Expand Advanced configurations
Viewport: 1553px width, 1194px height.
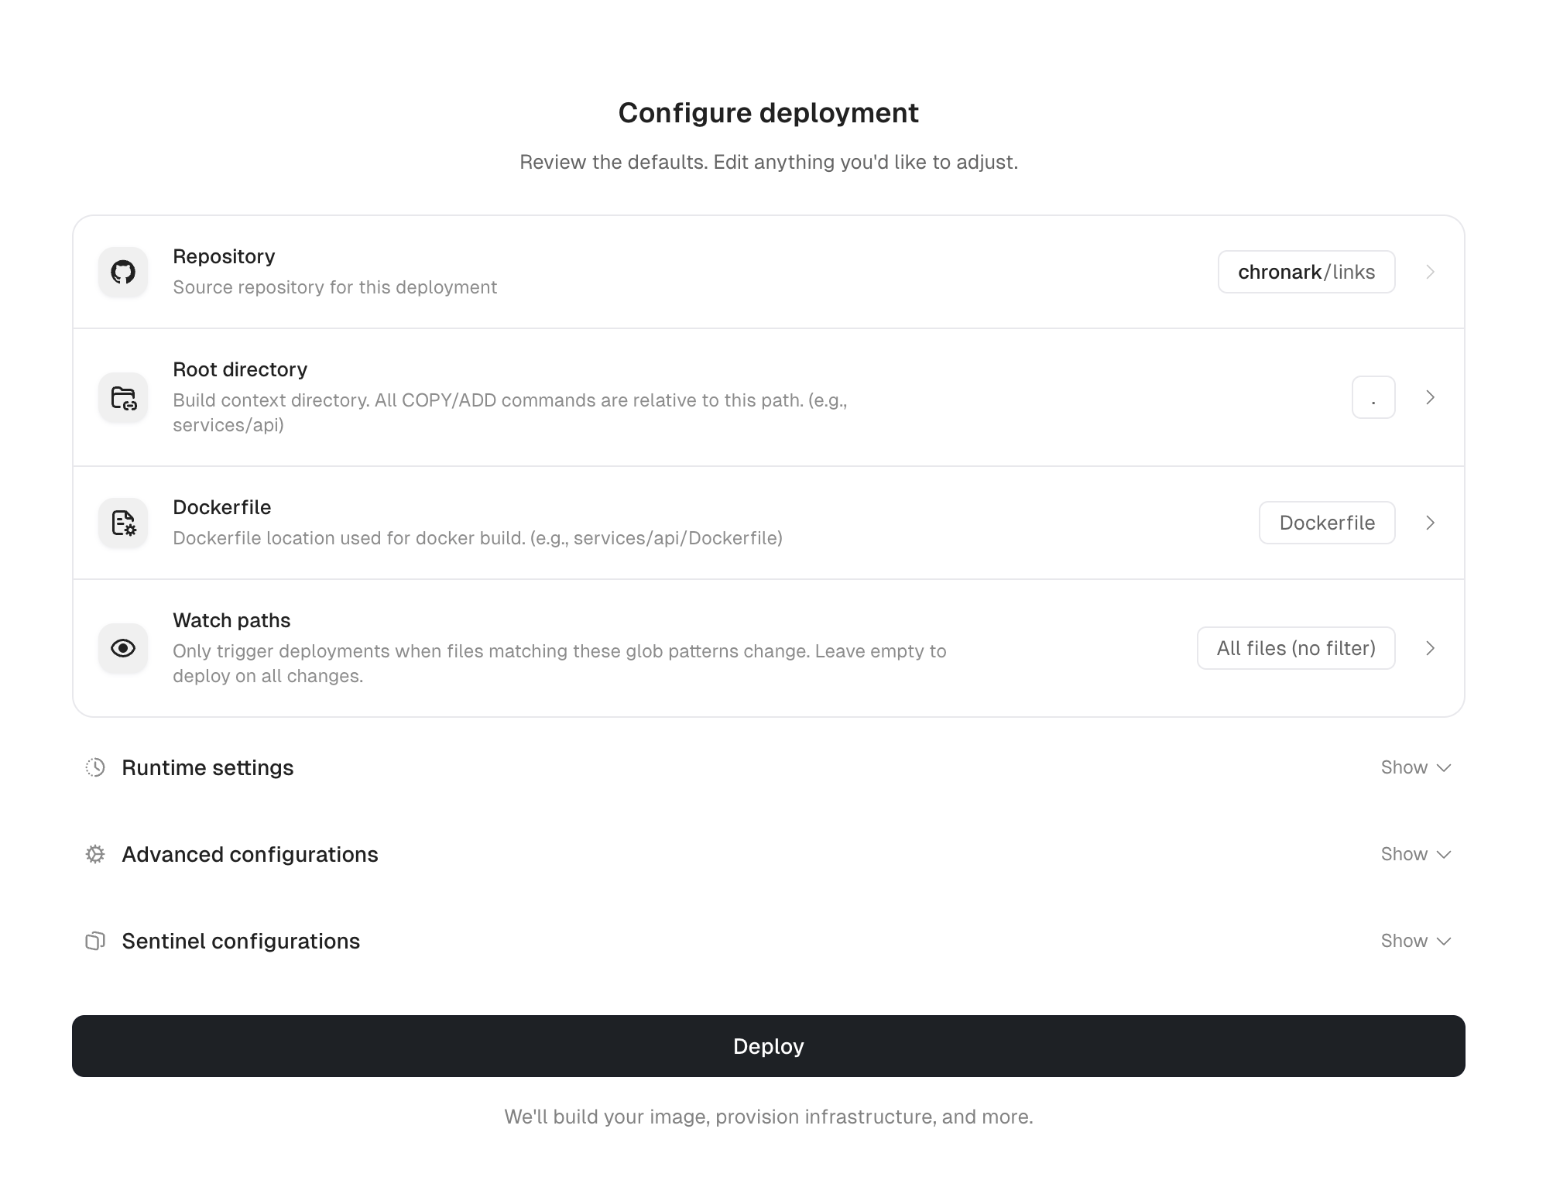1417,854
